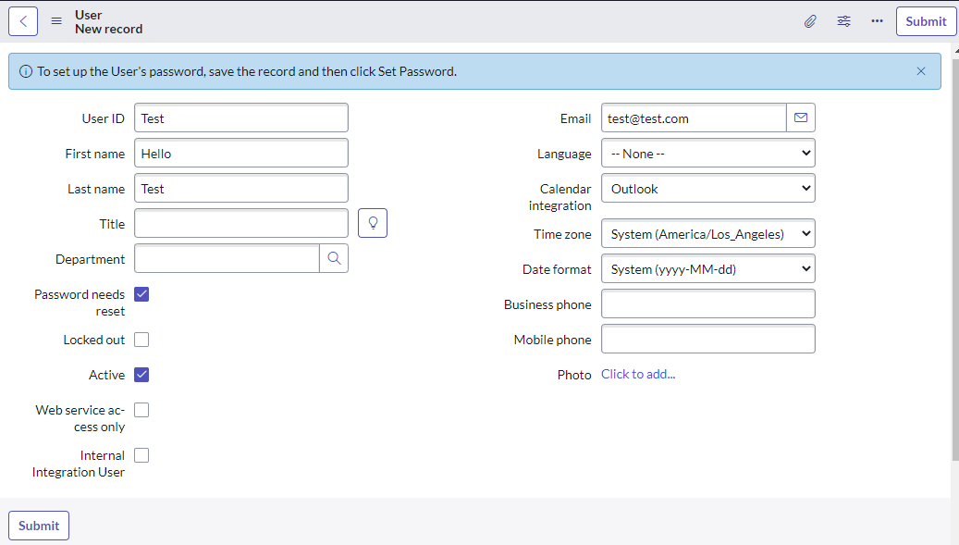Click the Submit button in header
Image resolution: width=959 pixels, height=545 pixels.
tap(926, 21)
